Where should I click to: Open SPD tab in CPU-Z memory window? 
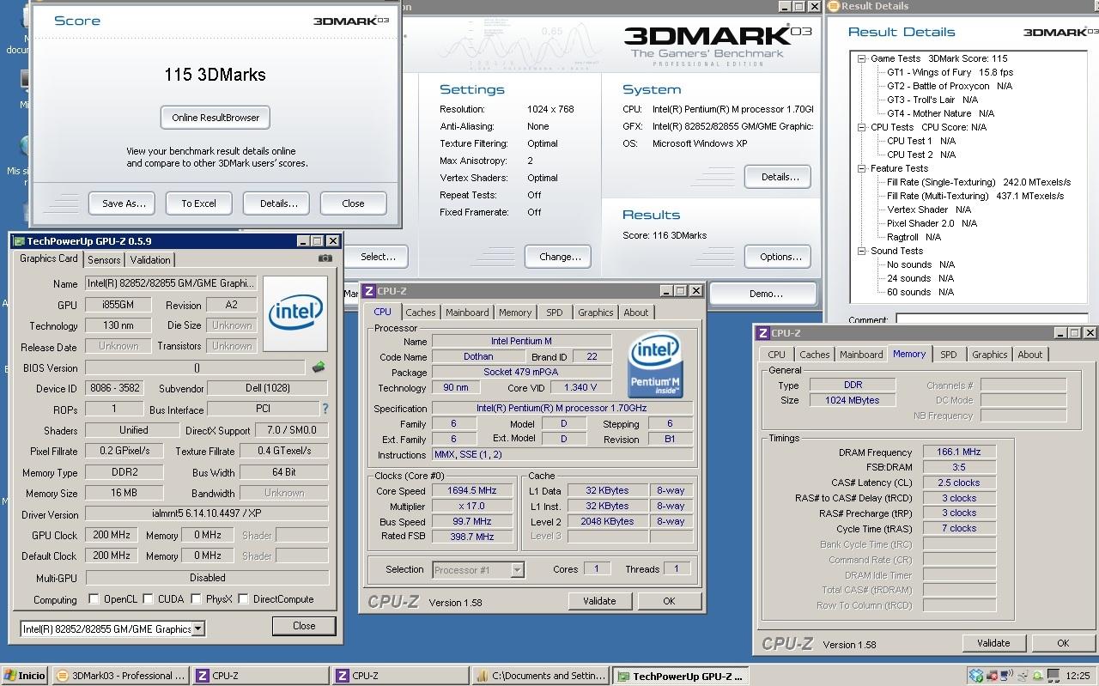(x=948, y=355)
